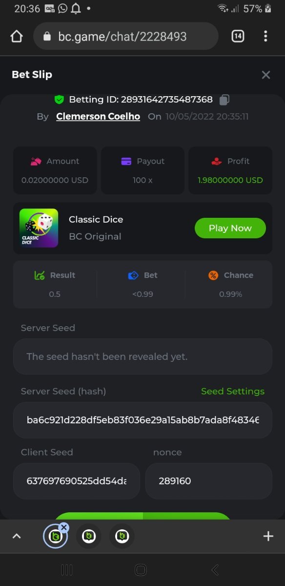The image size is (285, 586).
Task: Tap the green verified shield icon
Action: tap(59, 100)
